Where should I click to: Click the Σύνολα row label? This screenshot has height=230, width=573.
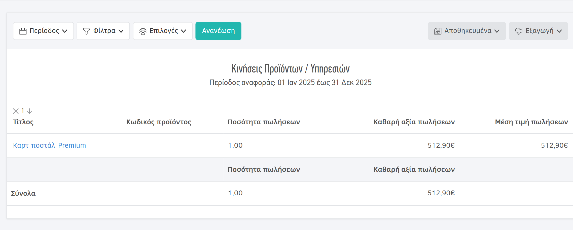pyautogui.click(x=23, y=194)
